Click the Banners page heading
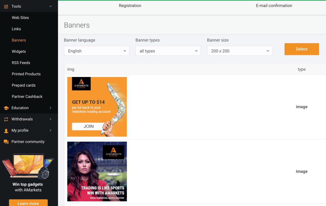 [77, 25]
